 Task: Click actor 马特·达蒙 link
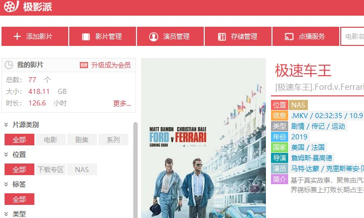[305, 169]
